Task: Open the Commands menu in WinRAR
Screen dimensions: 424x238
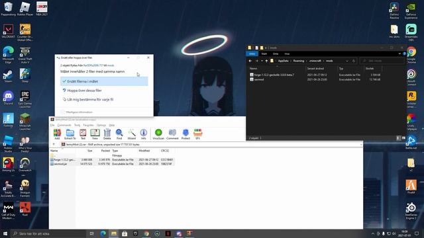Action: pos(64,125)
